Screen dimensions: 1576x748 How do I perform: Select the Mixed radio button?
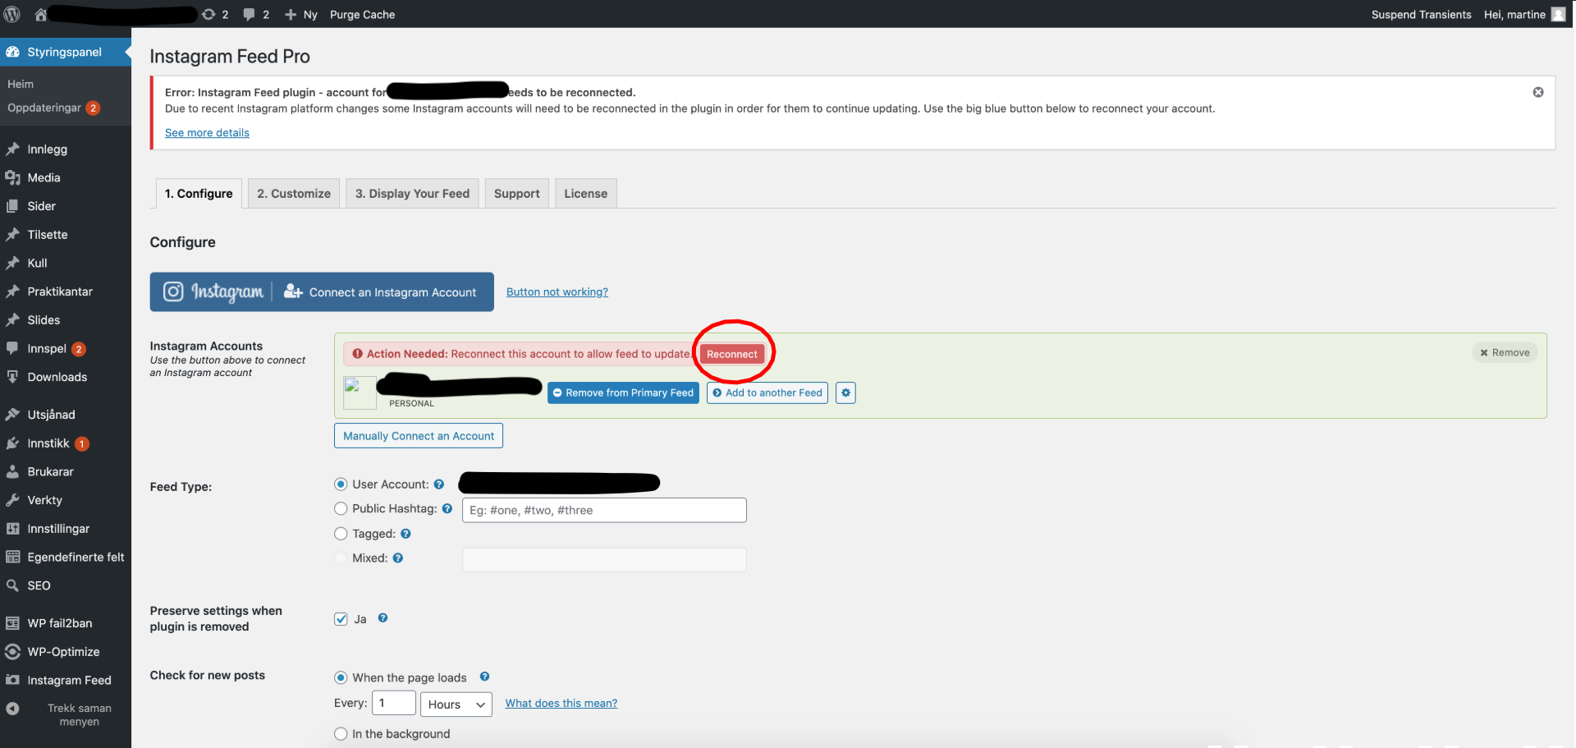coord(341,558)
